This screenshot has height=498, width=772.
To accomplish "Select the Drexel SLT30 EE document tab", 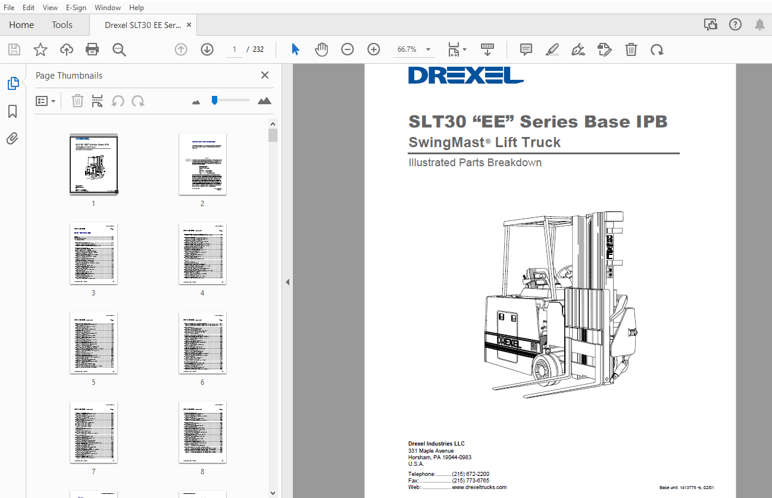I will click(142, 25).
